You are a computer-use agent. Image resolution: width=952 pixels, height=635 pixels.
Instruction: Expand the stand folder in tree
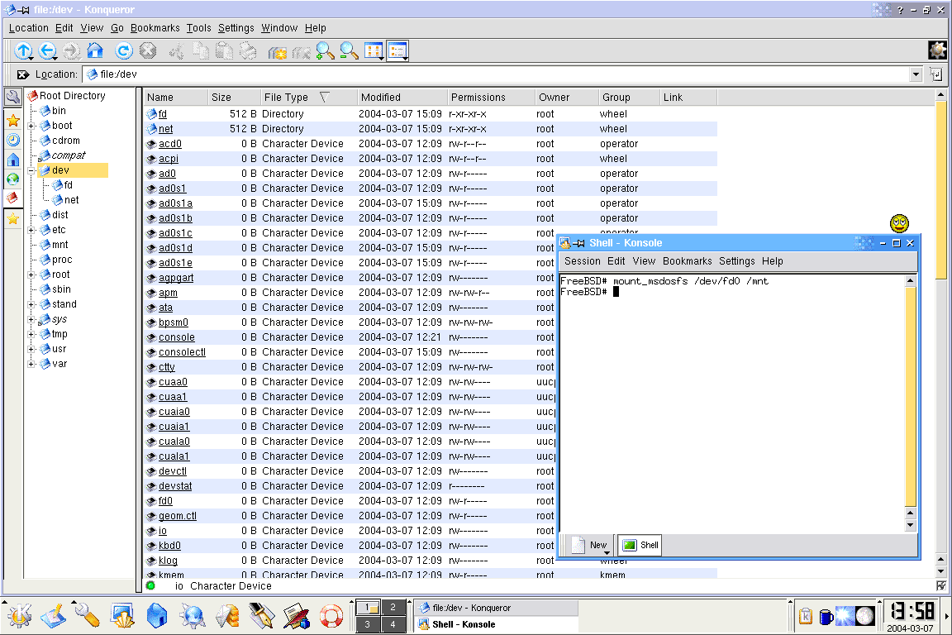[31, 304]
